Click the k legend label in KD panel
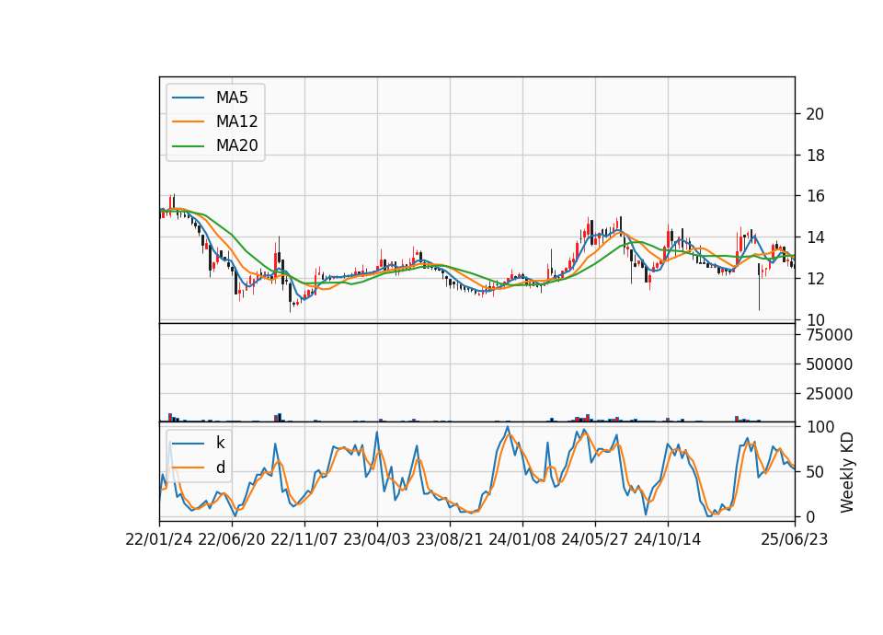This screenshot has width=883, height=635. [x=221, y=443]
